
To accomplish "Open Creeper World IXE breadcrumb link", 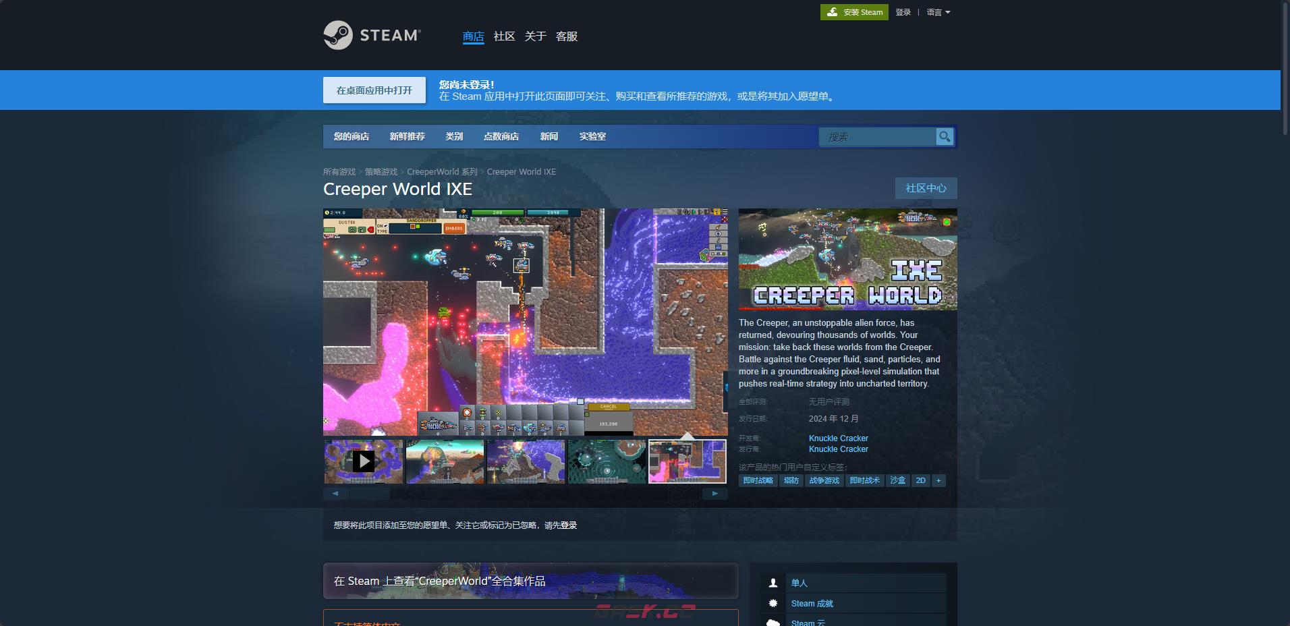I will [522, 172].
